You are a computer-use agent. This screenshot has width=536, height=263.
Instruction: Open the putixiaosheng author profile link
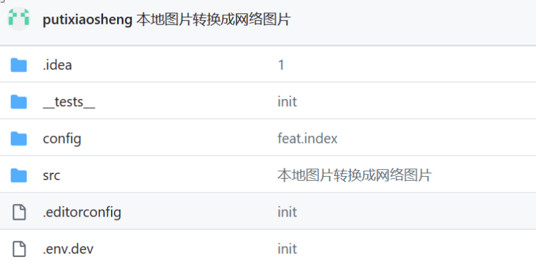[x=87, y=20]
